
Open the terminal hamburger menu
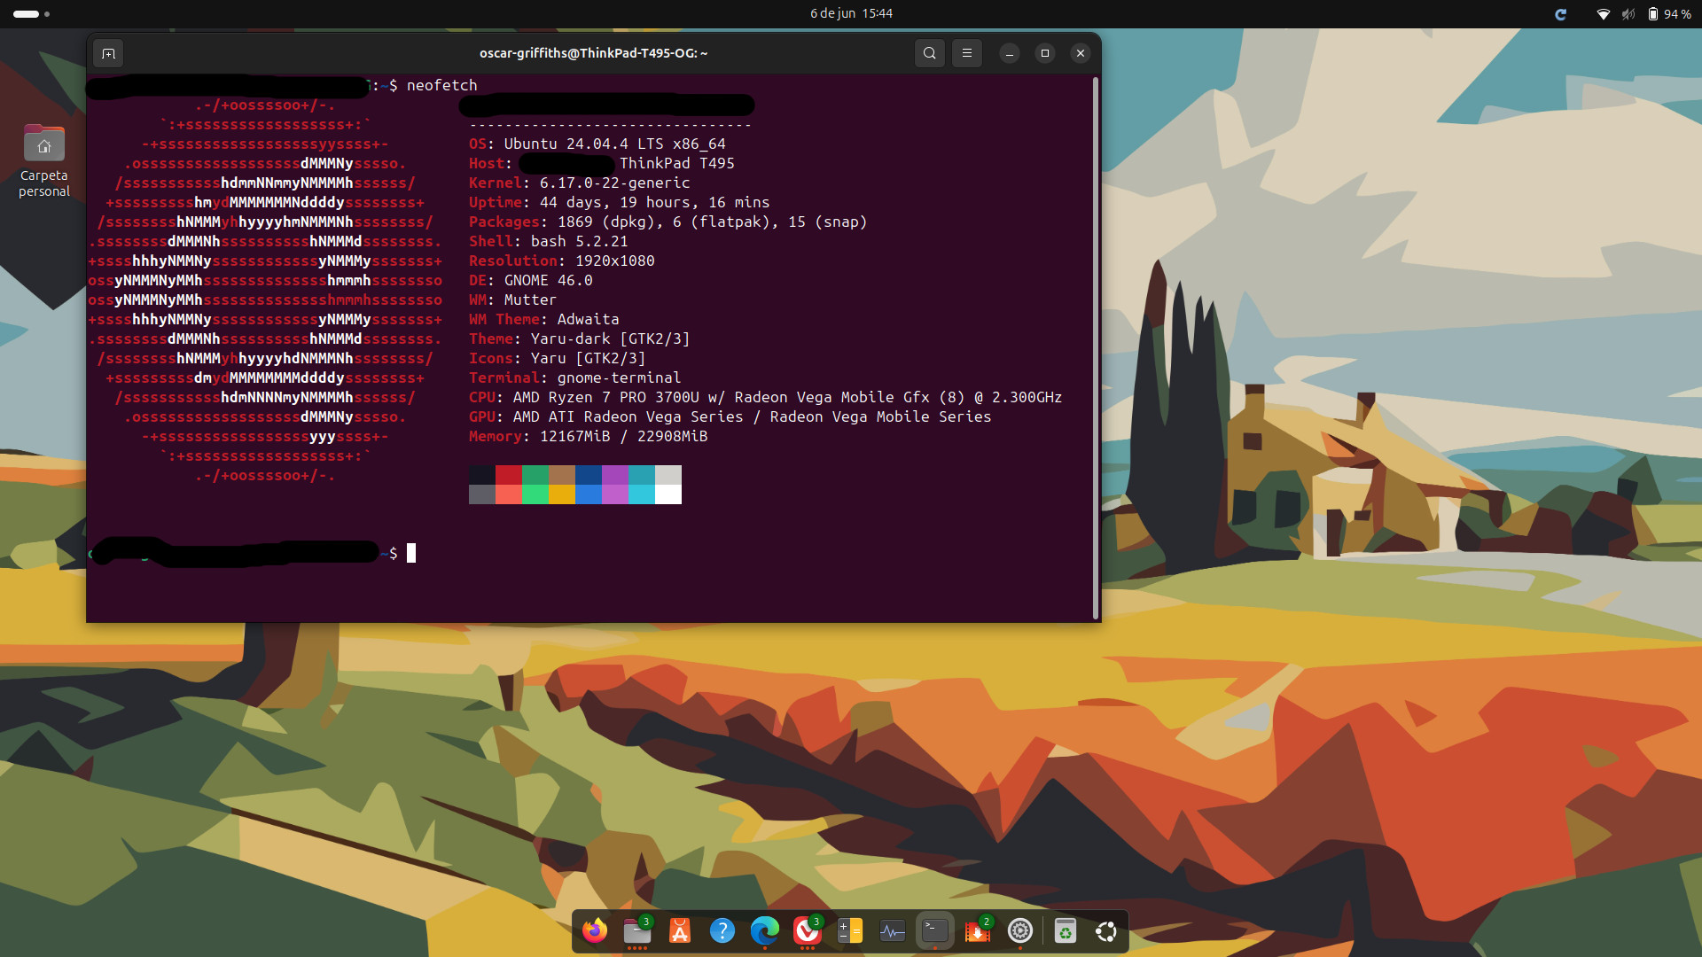[967, 53]
